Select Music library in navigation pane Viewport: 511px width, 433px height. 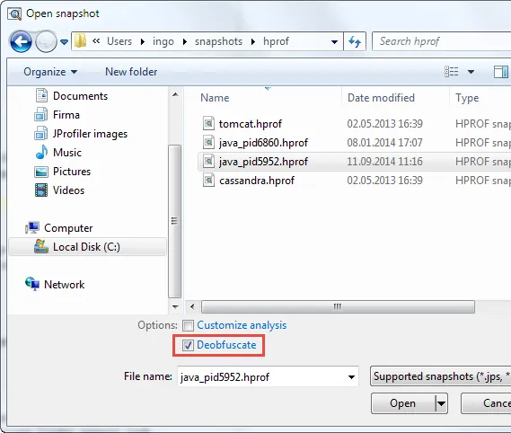[x=67, y=152]
